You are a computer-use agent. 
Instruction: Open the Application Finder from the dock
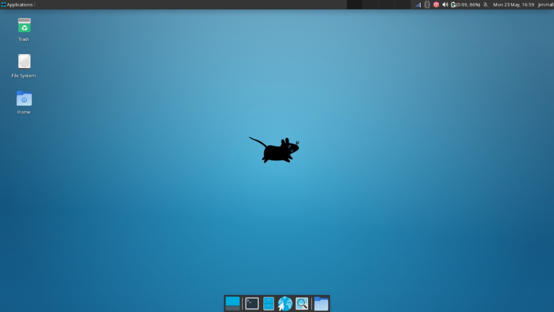[302, 303]
